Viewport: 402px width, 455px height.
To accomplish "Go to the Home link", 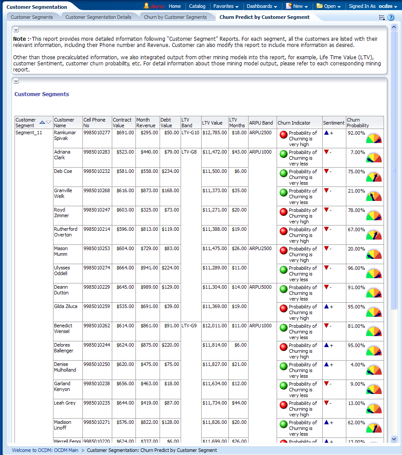I will point(174,6).
